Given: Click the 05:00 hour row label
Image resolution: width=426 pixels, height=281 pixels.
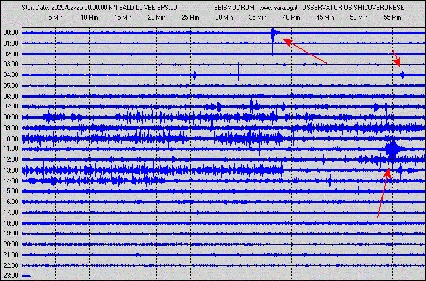Looking at the screenshot, I should click(x=11, y=86).
